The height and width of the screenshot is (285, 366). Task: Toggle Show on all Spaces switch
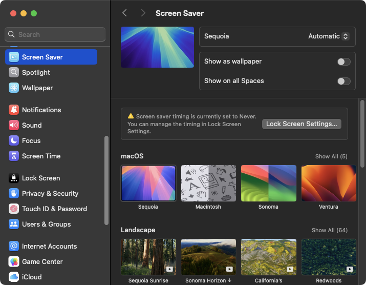(x=344, y=81)
